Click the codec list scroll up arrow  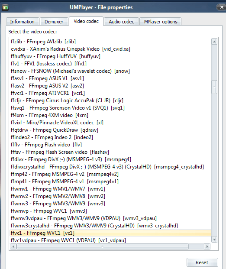214,42
